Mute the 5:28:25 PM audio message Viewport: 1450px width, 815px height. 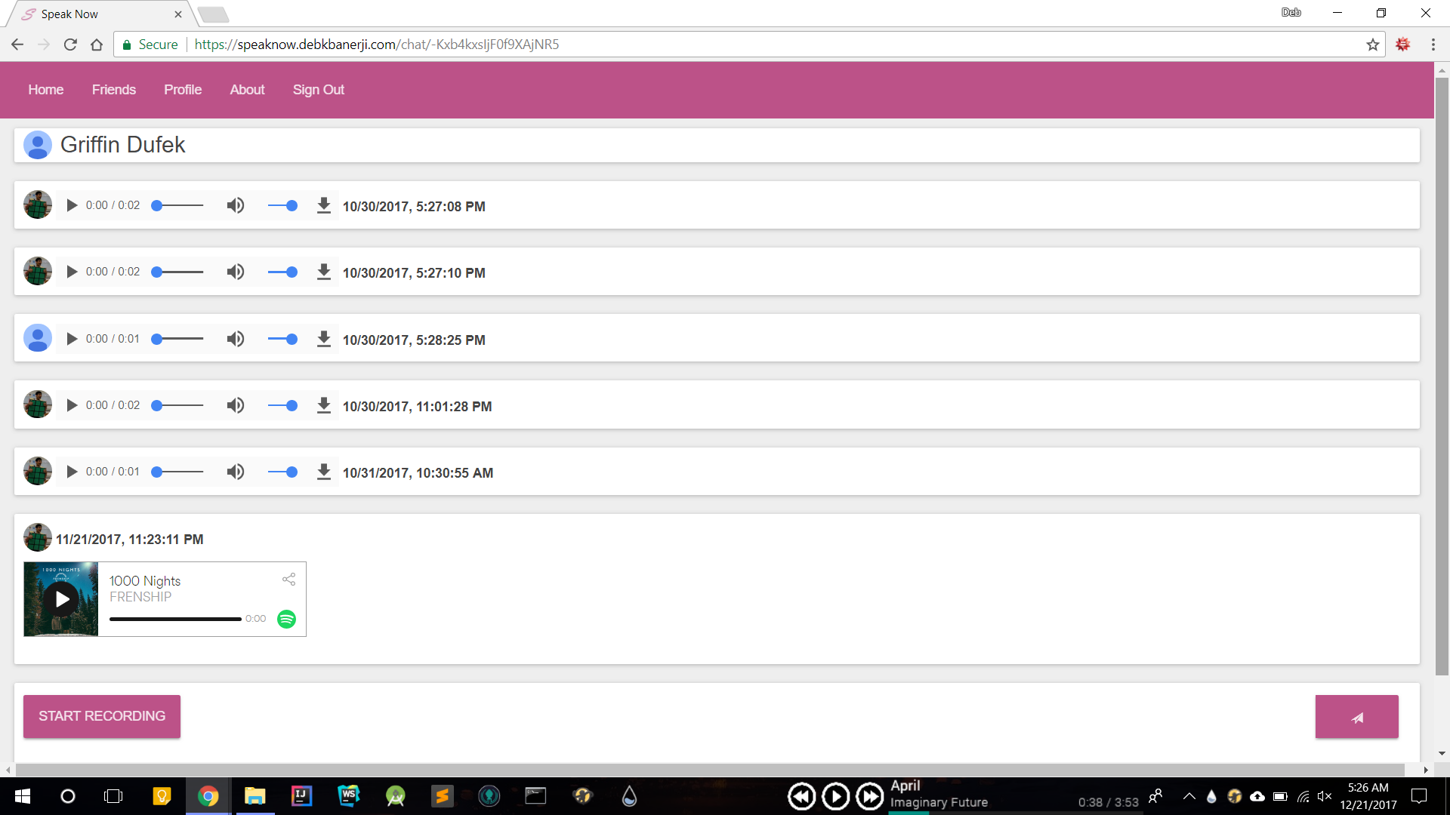(x=236, y=339)
